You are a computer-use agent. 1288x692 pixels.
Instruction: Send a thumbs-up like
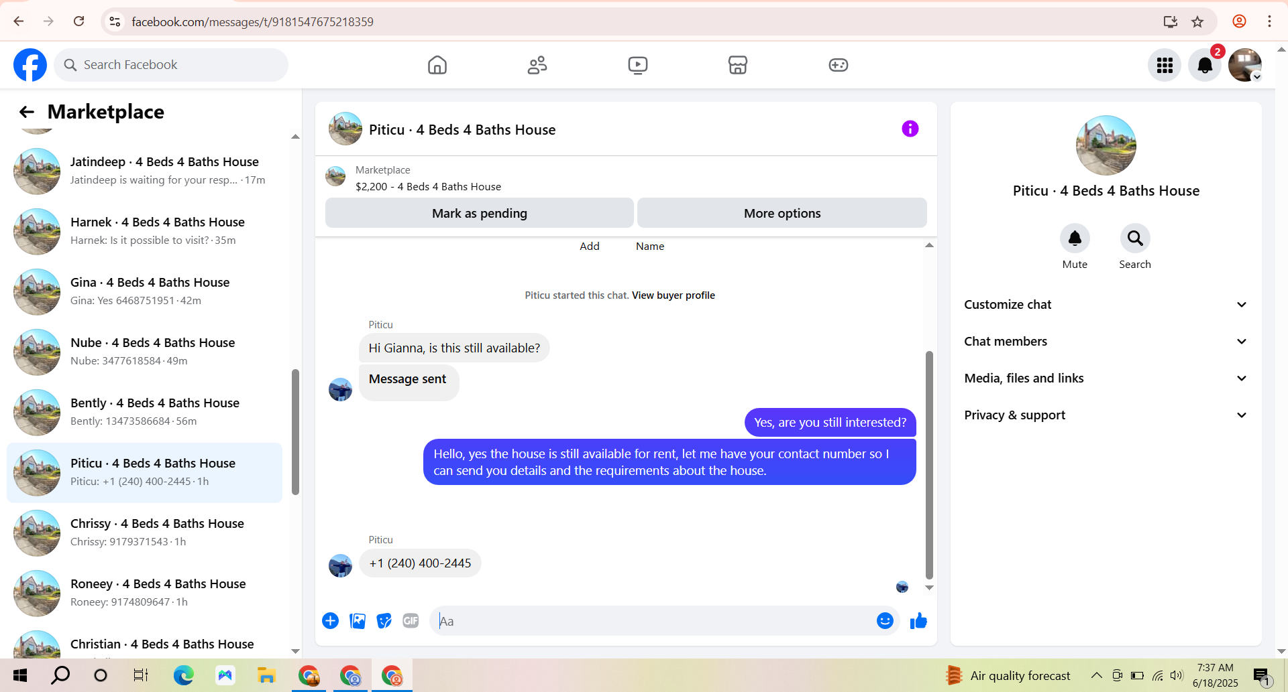(x=918, y=621)
